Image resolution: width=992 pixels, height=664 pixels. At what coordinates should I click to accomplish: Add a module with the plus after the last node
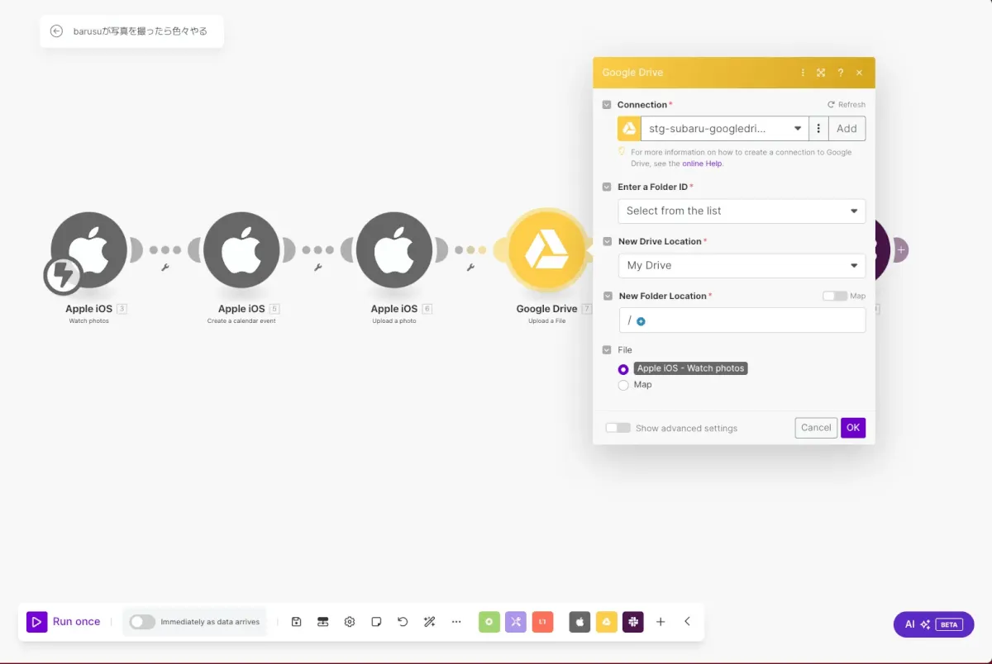pos(901,249)
